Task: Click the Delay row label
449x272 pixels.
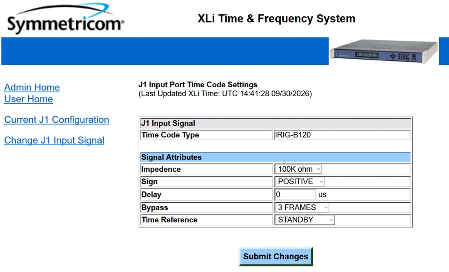Action: tap(151, 195)
